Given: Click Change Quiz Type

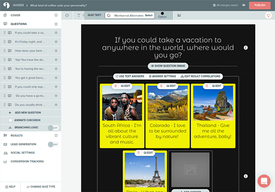Looking at the screenshot, I should tap(41, 187).
